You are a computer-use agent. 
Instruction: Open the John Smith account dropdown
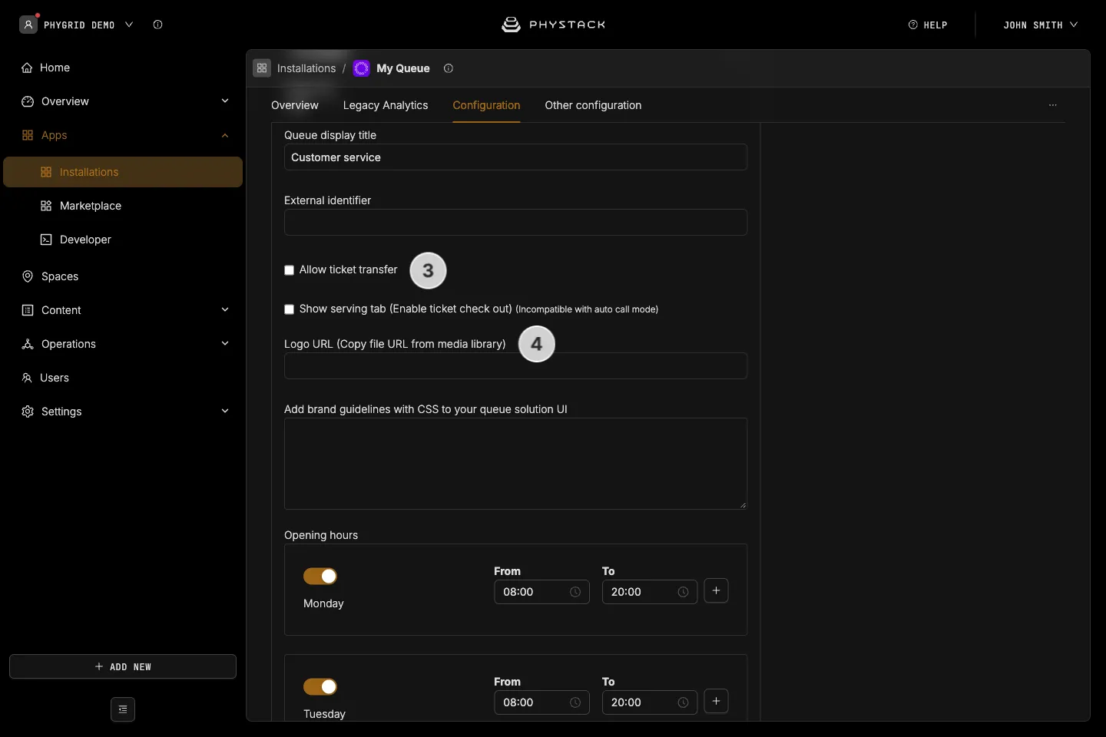[x=1040, y=25]
